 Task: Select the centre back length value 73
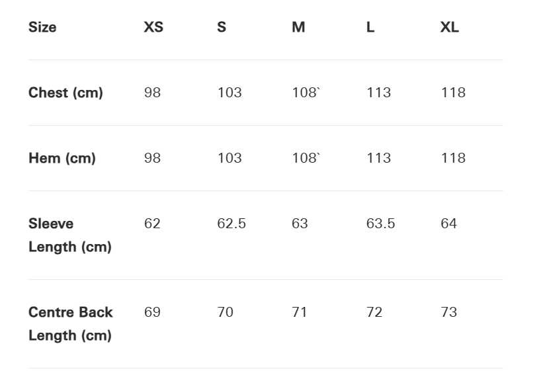click(448, 312)
